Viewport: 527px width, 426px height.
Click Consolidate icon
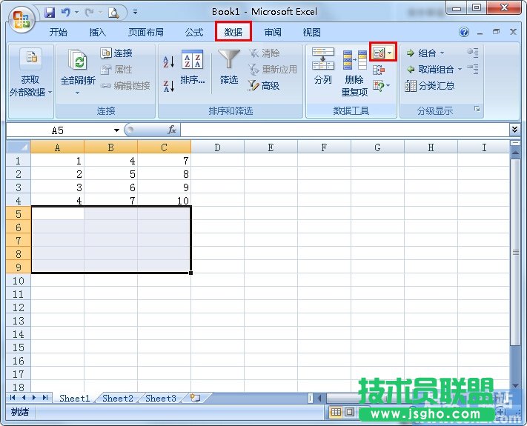click(x=379, y=70)
